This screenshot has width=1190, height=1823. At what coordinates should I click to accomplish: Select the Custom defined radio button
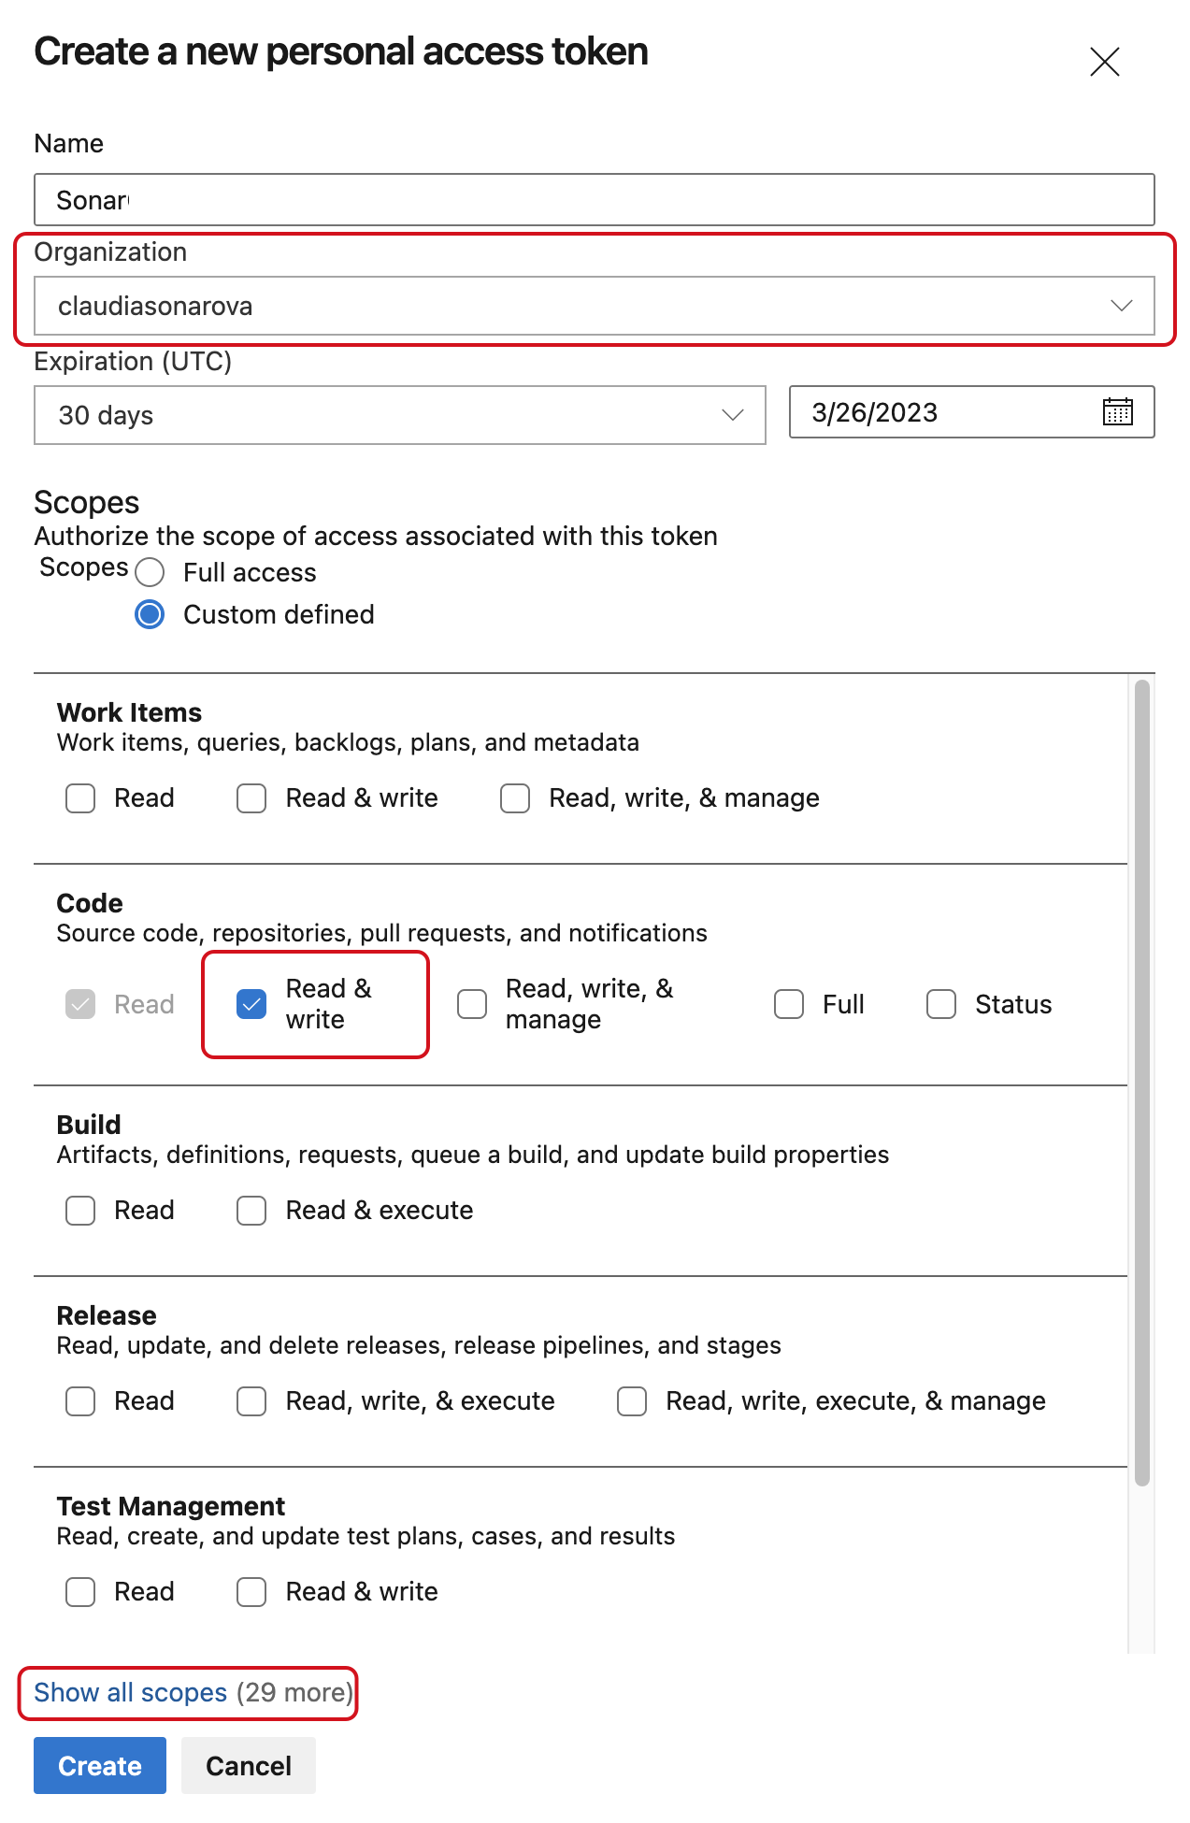click(x=150, y=614)
